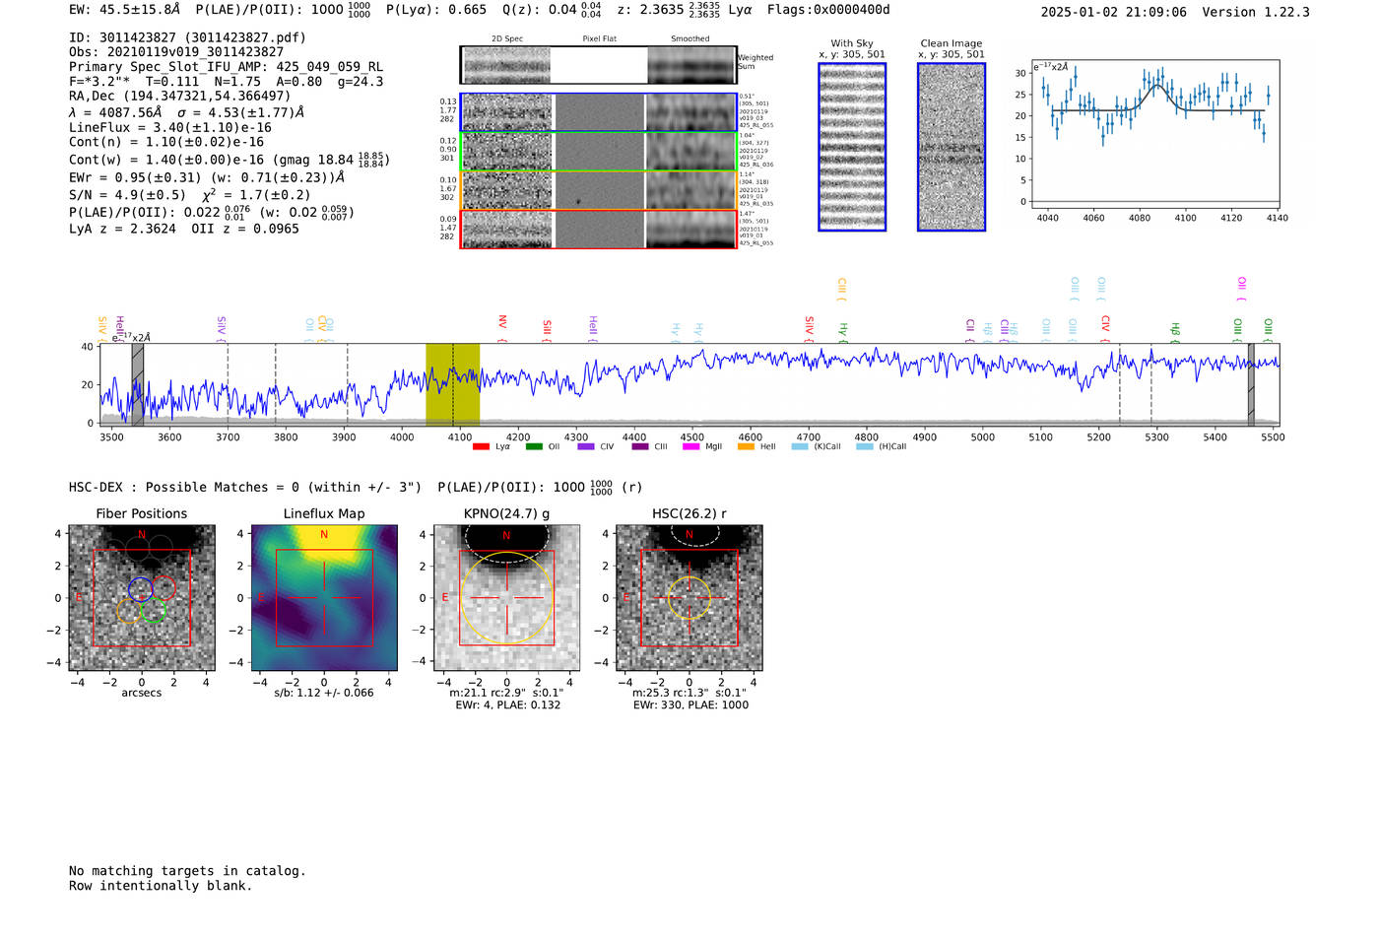Screen dimensions: 1379x939
Task: Select the magenta MgII legend swatch
Action: [689, 446]
